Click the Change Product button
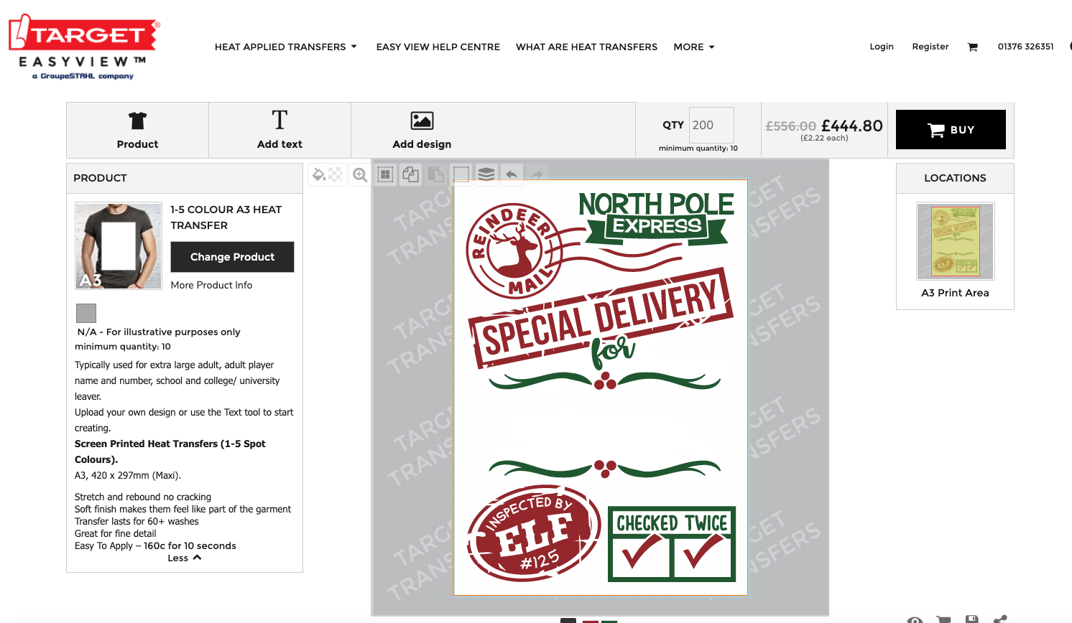The image size is (1072, 623). click(232, 257)
